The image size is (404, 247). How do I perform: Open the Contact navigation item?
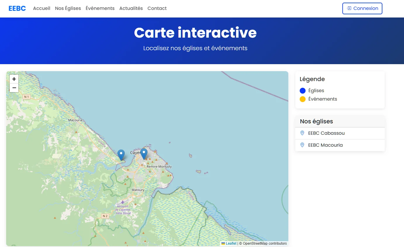pos(157,8)
